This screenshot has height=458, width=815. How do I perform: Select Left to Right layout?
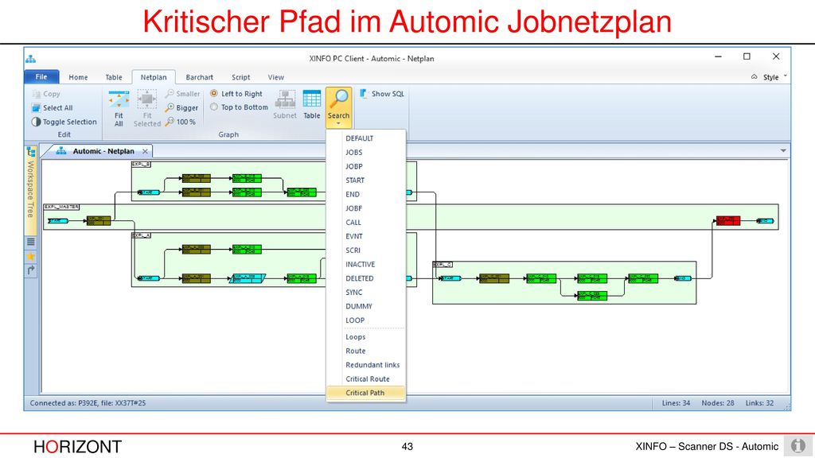coord(236,94)
